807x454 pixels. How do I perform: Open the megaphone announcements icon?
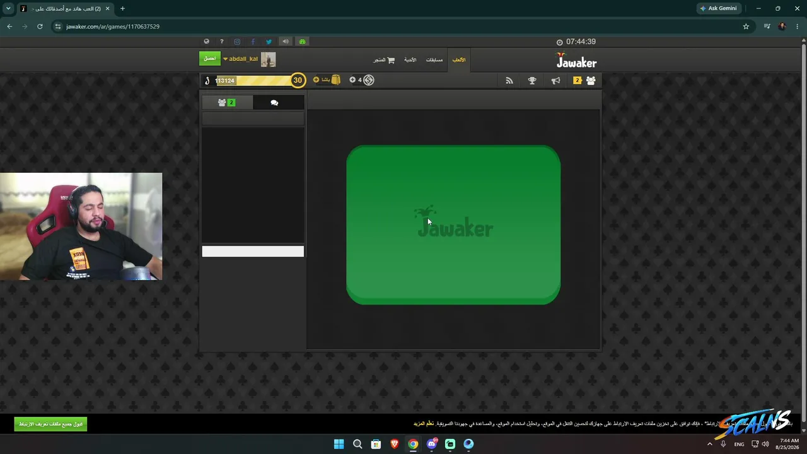[x=555, y=81]
